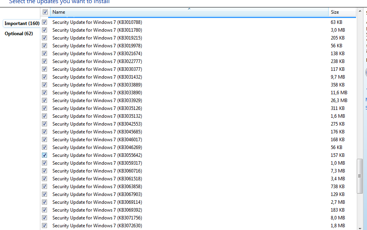Uncheck the checkbox for update KB3069114
This screenshot has width=367, height=230.
coord(45,202)
